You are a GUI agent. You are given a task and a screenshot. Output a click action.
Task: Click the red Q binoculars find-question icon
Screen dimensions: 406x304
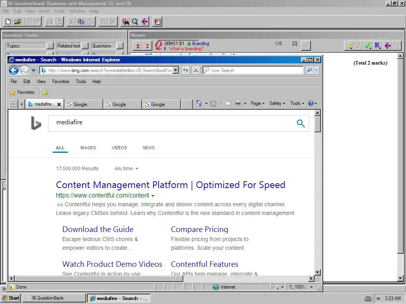pos(126,22)
